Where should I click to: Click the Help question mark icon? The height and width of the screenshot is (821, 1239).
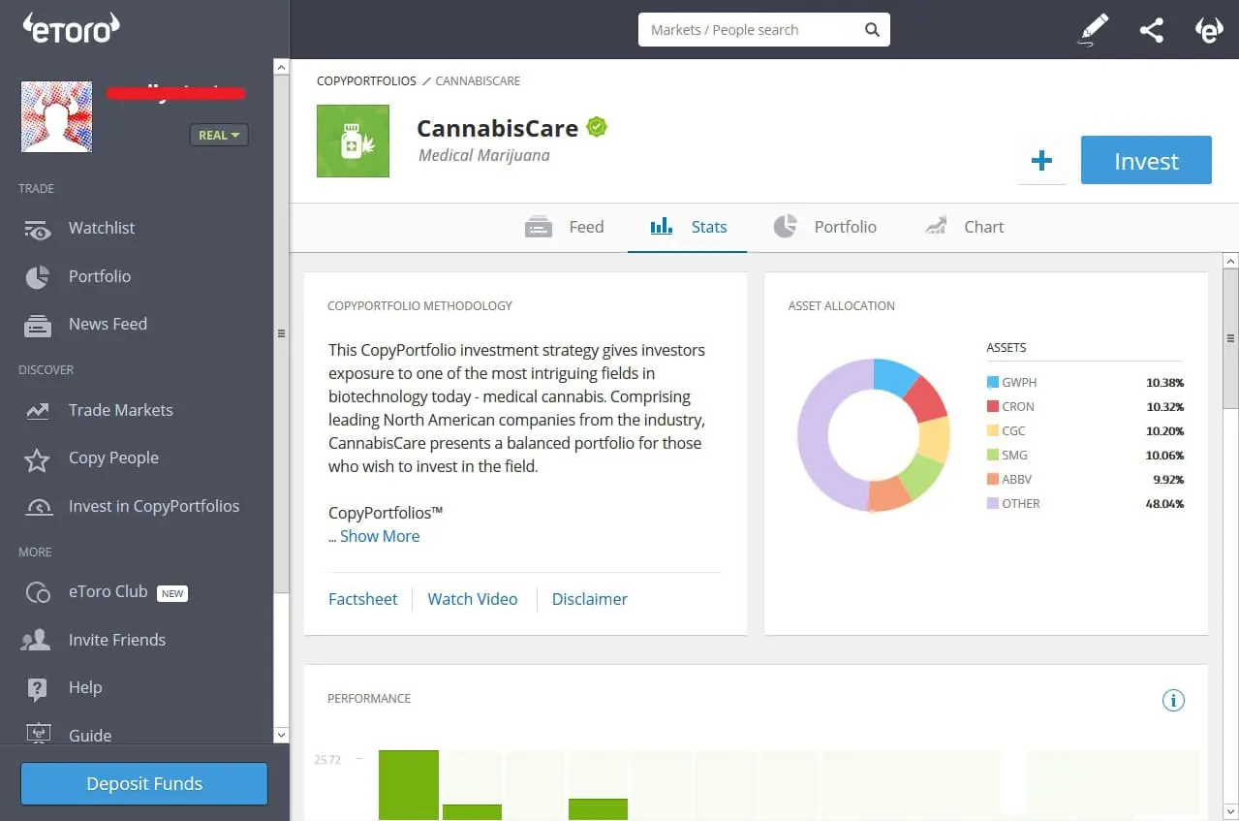coord(37,689)
